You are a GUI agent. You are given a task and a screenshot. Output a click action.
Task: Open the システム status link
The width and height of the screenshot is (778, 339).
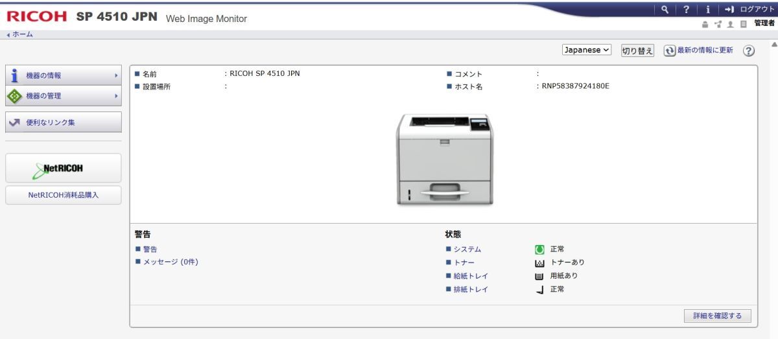(x=467, y=250)
